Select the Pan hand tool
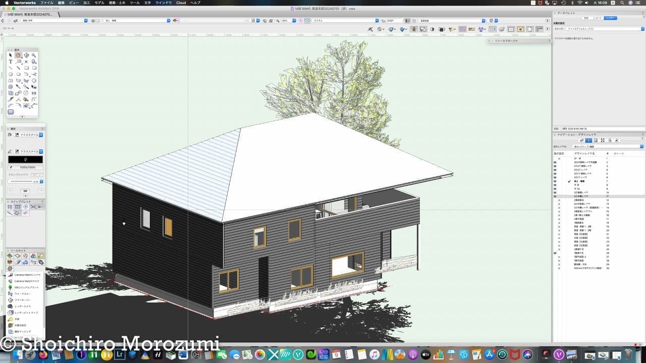Screen dimensions: 646x363 pos(18,55)
